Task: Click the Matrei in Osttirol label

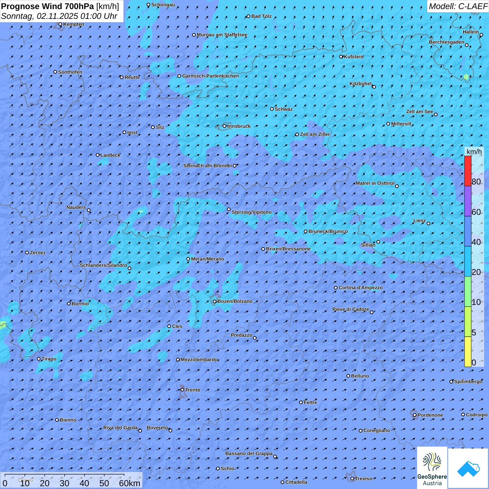Action: [375, 183]
